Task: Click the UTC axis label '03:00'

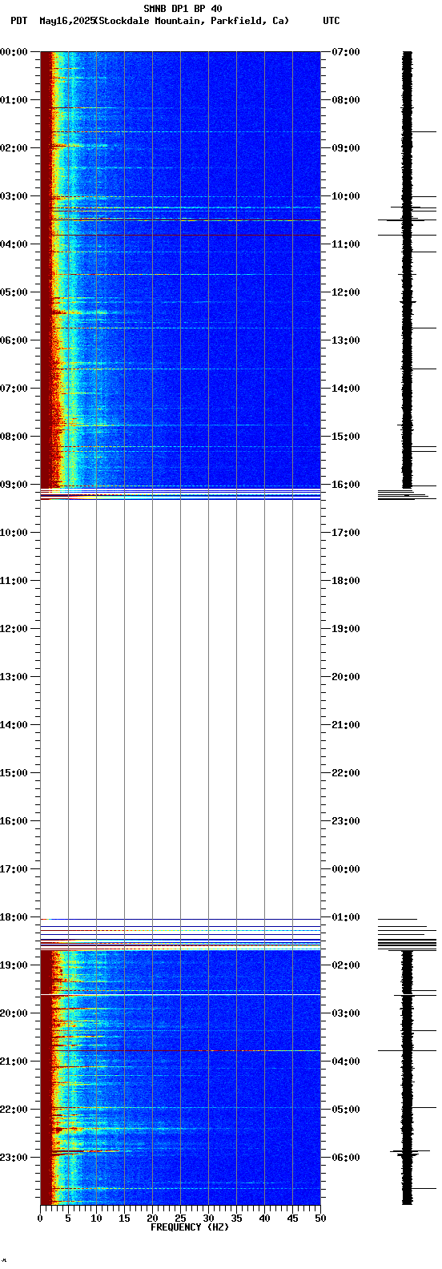Action: tap(346, 1013)
